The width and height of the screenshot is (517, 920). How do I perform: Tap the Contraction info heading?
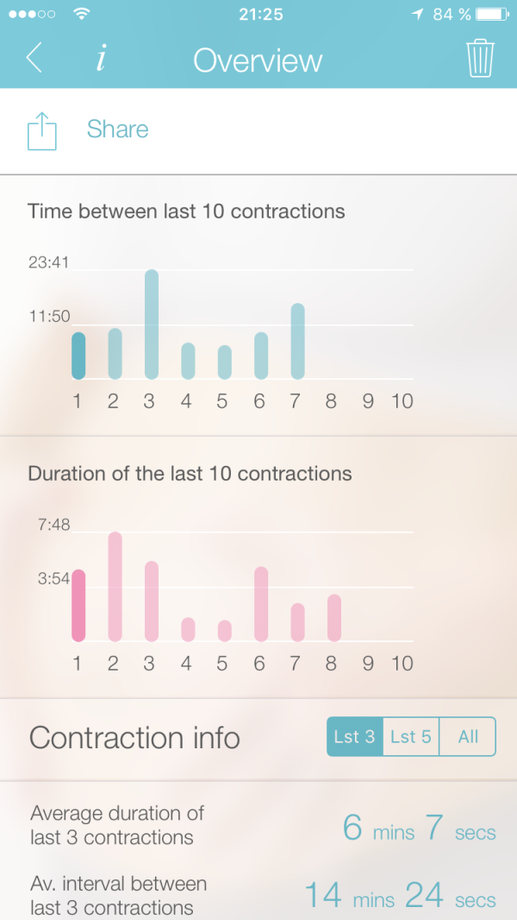click(x=134, y=738)
